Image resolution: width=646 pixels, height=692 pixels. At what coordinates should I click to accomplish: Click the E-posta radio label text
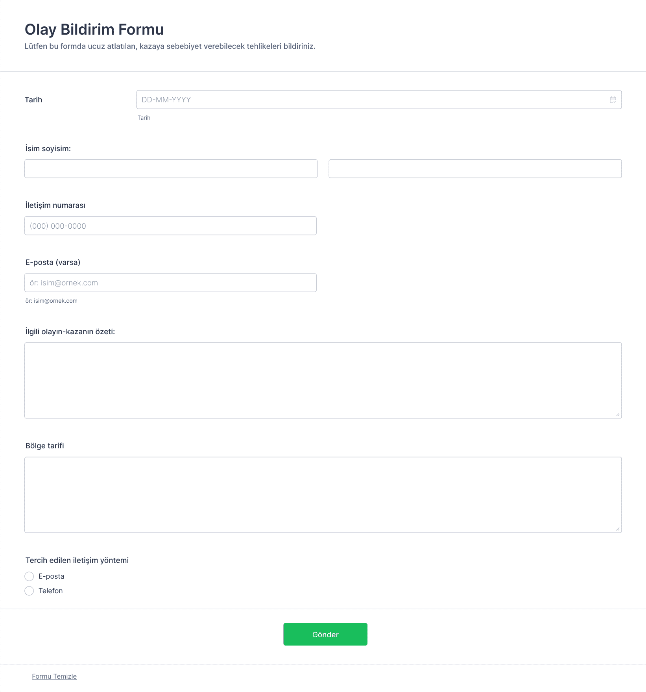click(52, 576)
